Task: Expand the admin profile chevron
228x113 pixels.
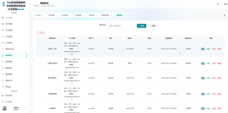Action: (26, 109)
